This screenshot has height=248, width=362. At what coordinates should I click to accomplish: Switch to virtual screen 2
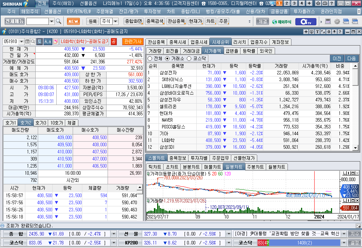pos(287,3)
